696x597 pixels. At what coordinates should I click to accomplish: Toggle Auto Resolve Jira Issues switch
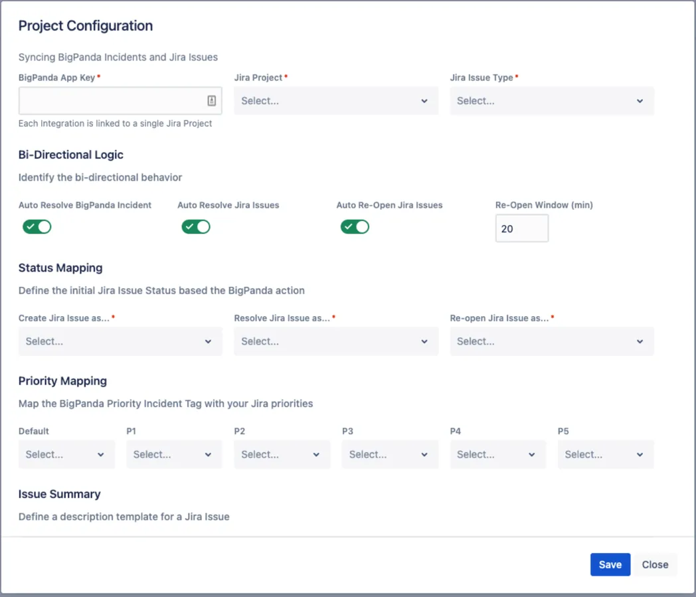pyautogui.click(x=196, y=227)
